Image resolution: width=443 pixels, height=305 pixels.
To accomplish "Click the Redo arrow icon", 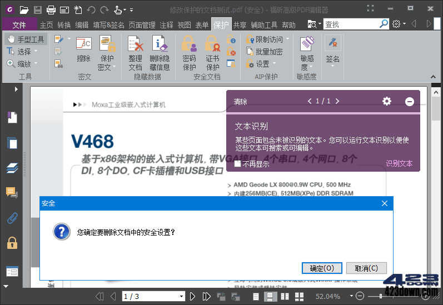I will (x=104, y=10).
